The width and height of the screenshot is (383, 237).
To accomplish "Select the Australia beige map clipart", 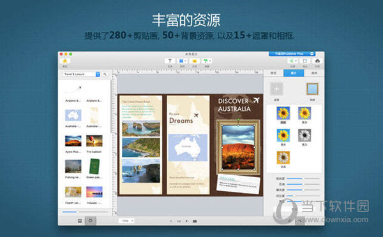I will click(94, 115).
